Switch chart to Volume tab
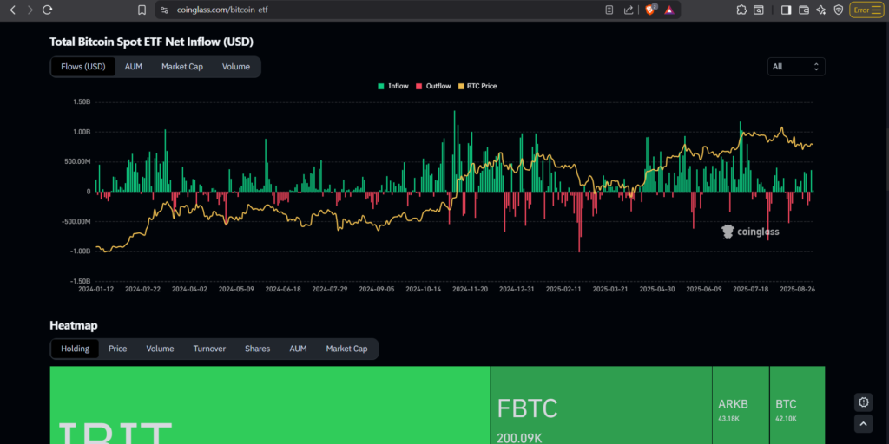The width and height of the screenshot is (889, 444). point(236,67)
